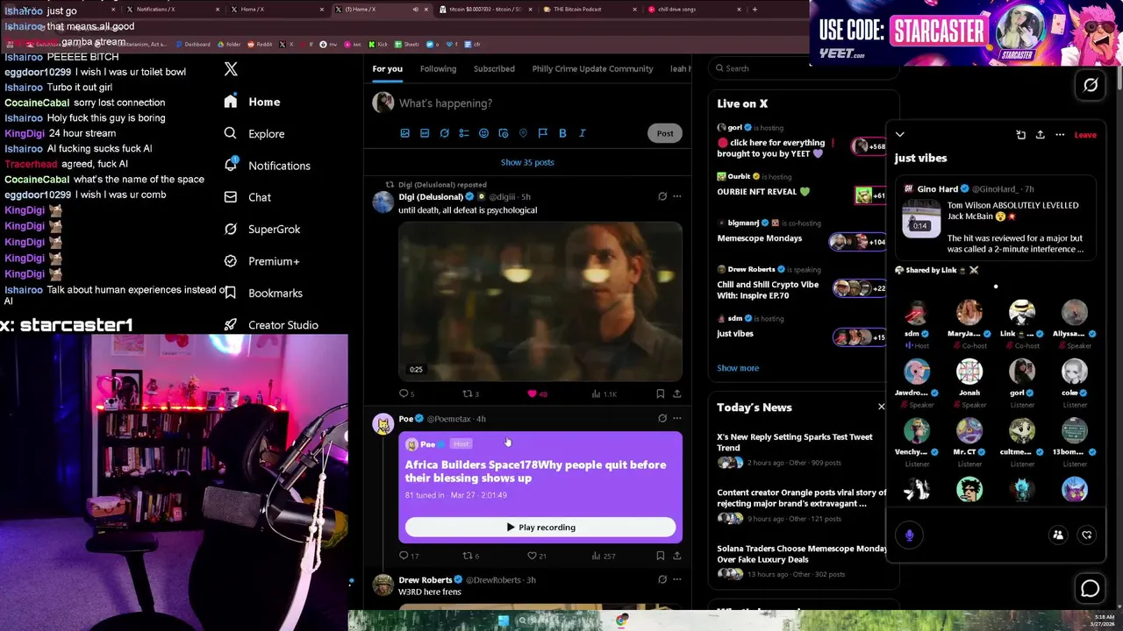Add a poll to the new post
1123x631 pixels.
[x=464, y=133]
